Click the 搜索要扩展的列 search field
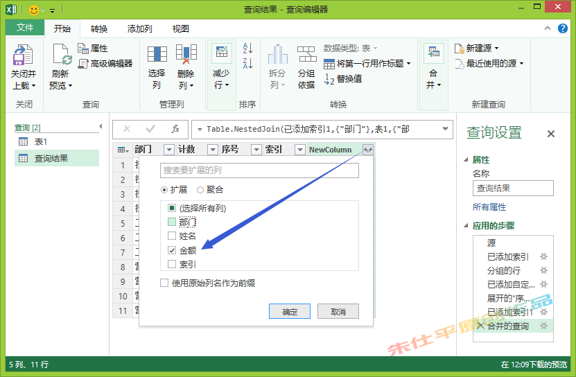Screen dimensions: 576x377 click(259, 170)
